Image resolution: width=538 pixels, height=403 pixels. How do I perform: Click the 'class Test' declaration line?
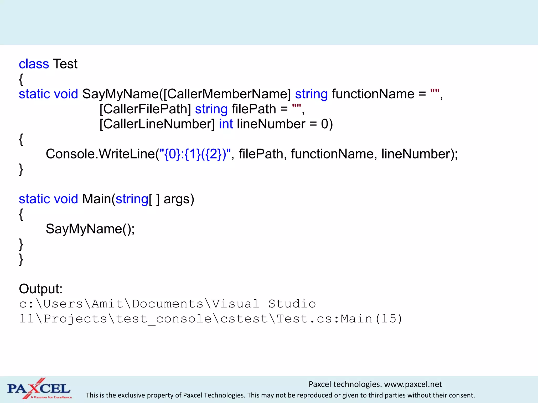[x=48, y=64]
